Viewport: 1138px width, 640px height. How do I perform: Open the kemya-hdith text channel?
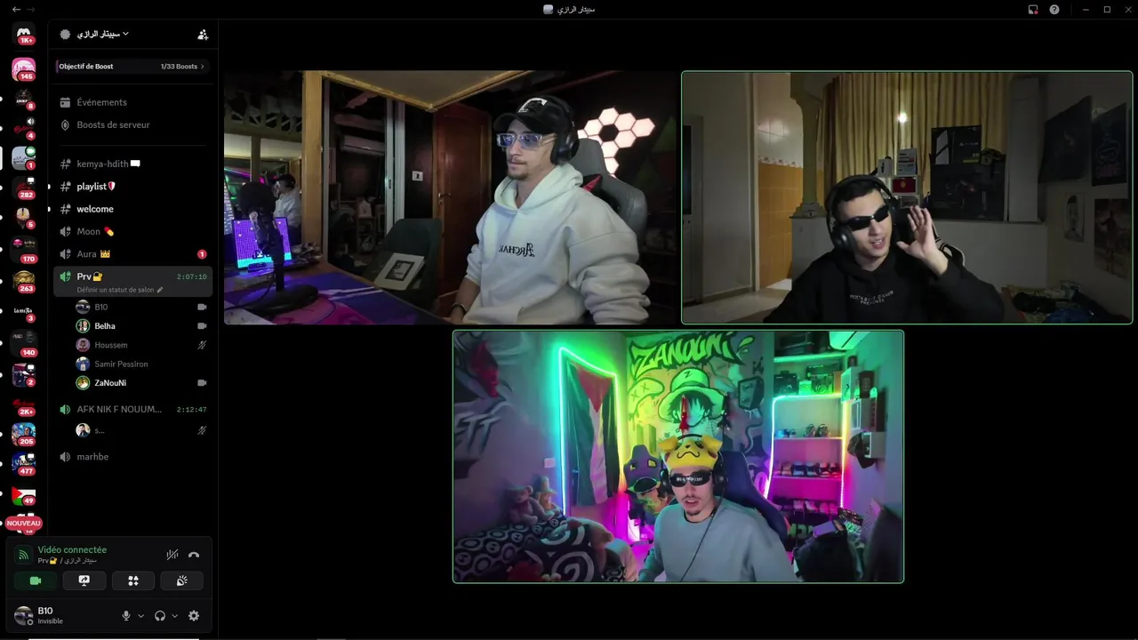click(133, 164)
